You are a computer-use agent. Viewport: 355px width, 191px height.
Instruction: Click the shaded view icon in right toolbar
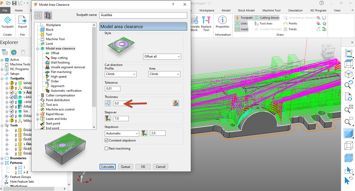tap(348, 133)
